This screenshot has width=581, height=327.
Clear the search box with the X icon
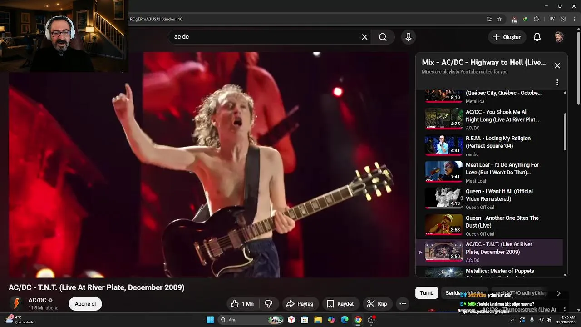click(x=364, y=37)
